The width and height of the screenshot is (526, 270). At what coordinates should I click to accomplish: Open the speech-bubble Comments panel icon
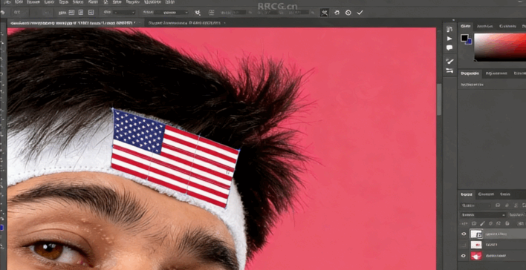pos(449,48)
